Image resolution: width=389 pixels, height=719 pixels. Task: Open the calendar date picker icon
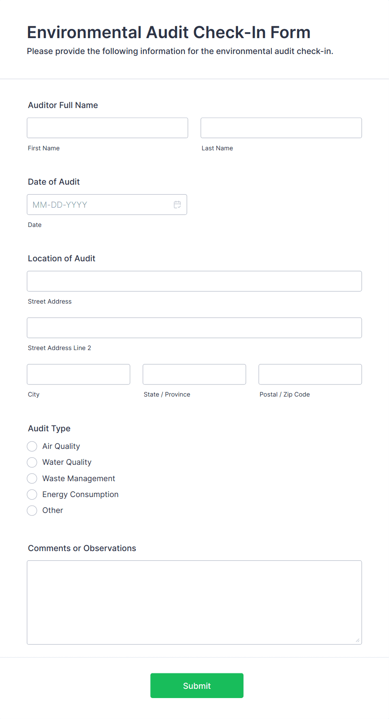177,204
